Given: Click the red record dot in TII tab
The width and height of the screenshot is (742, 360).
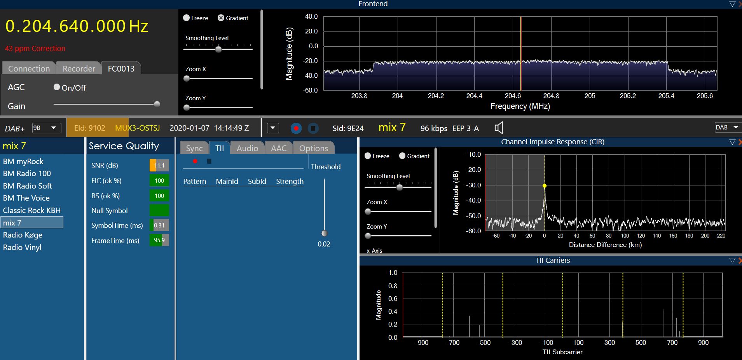Looking at the screenshot, I should coord(195,161).
